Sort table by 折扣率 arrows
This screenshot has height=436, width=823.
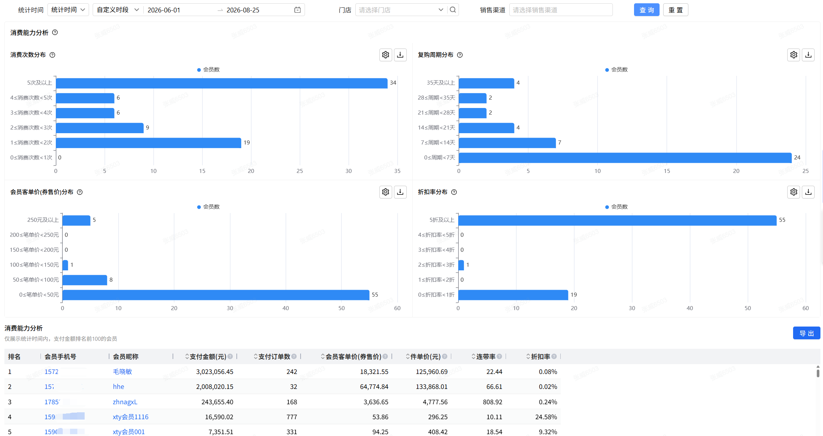tap(528, 356)
